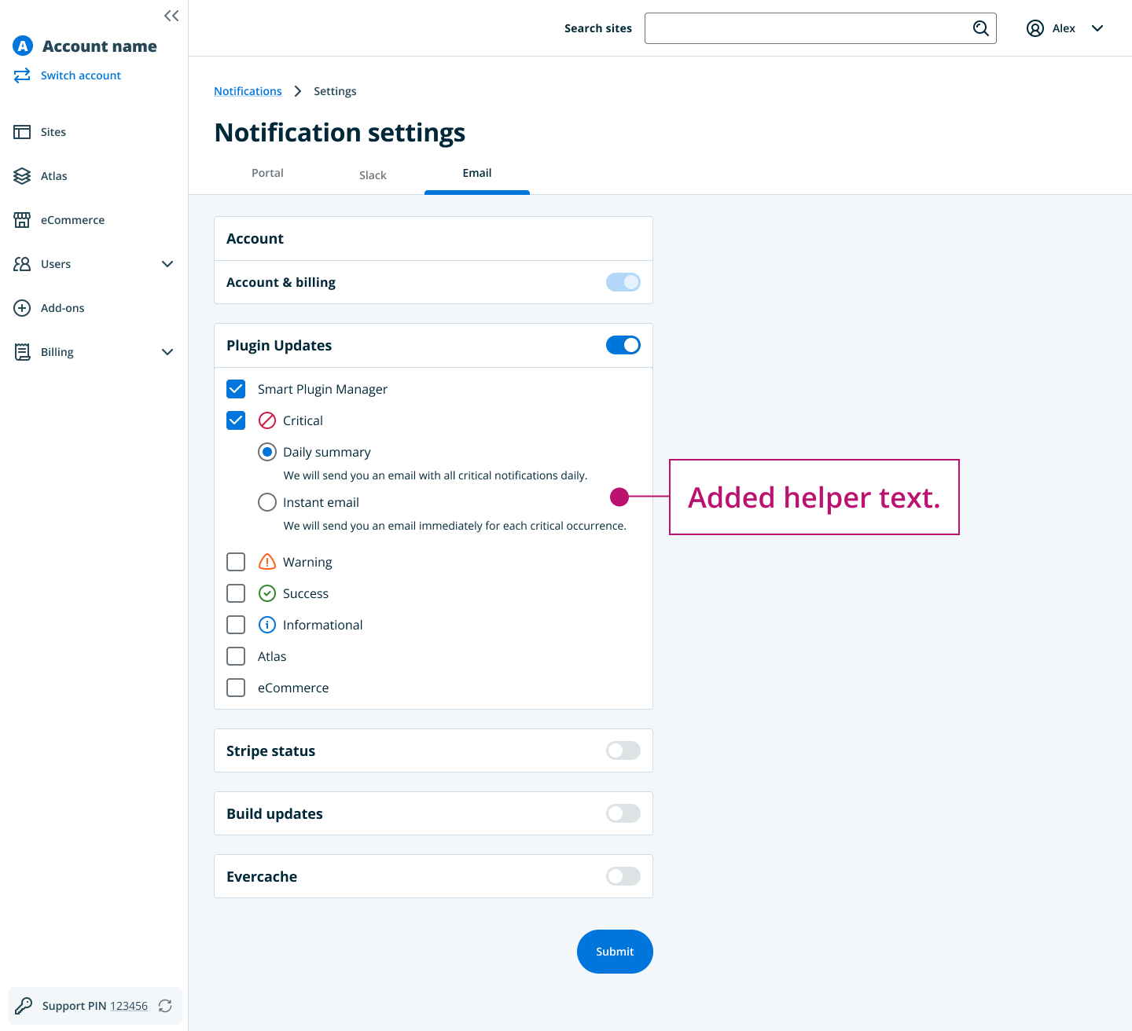Click the Alex username label

pos(1064,28)
